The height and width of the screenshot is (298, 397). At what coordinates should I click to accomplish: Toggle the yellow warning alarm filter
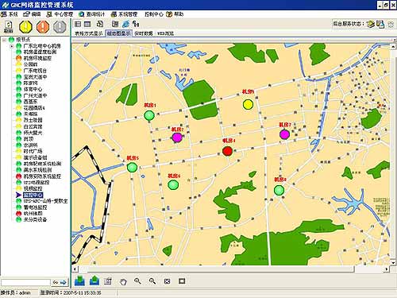point(25,27)
